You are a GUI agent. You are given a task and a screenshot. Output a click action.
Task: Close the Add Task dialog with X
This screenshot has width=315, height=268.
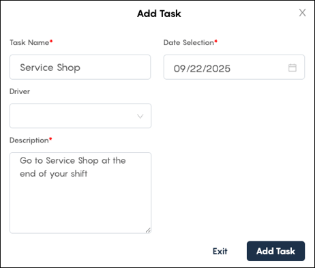point(302,13)
